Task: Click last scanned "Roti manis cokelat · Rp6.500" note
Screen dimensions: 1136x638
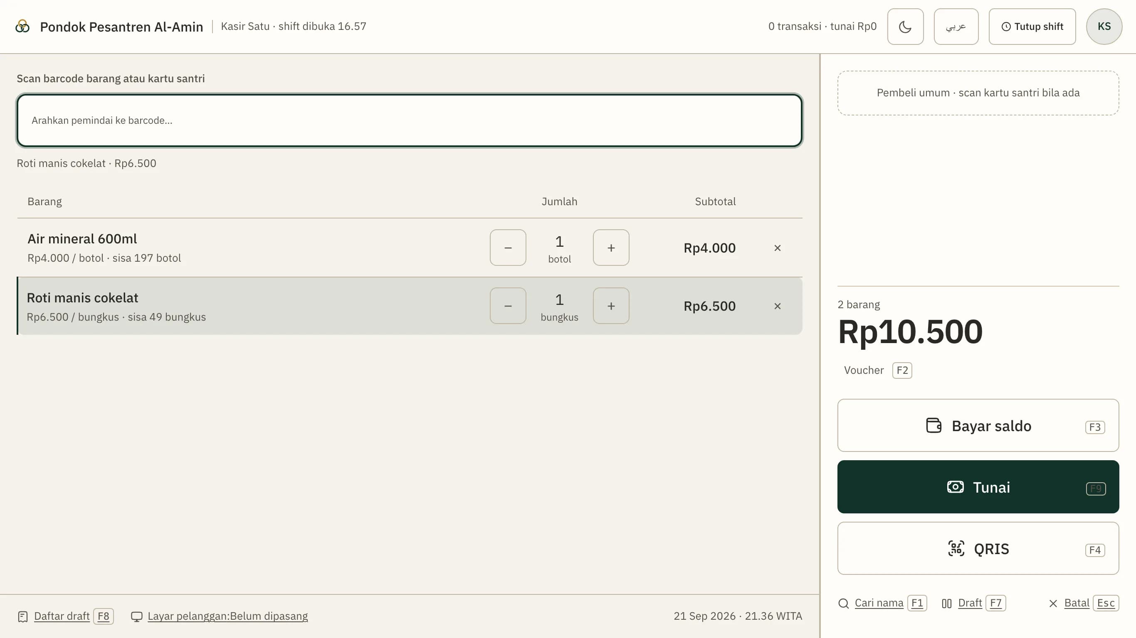Action: point(86,164)
